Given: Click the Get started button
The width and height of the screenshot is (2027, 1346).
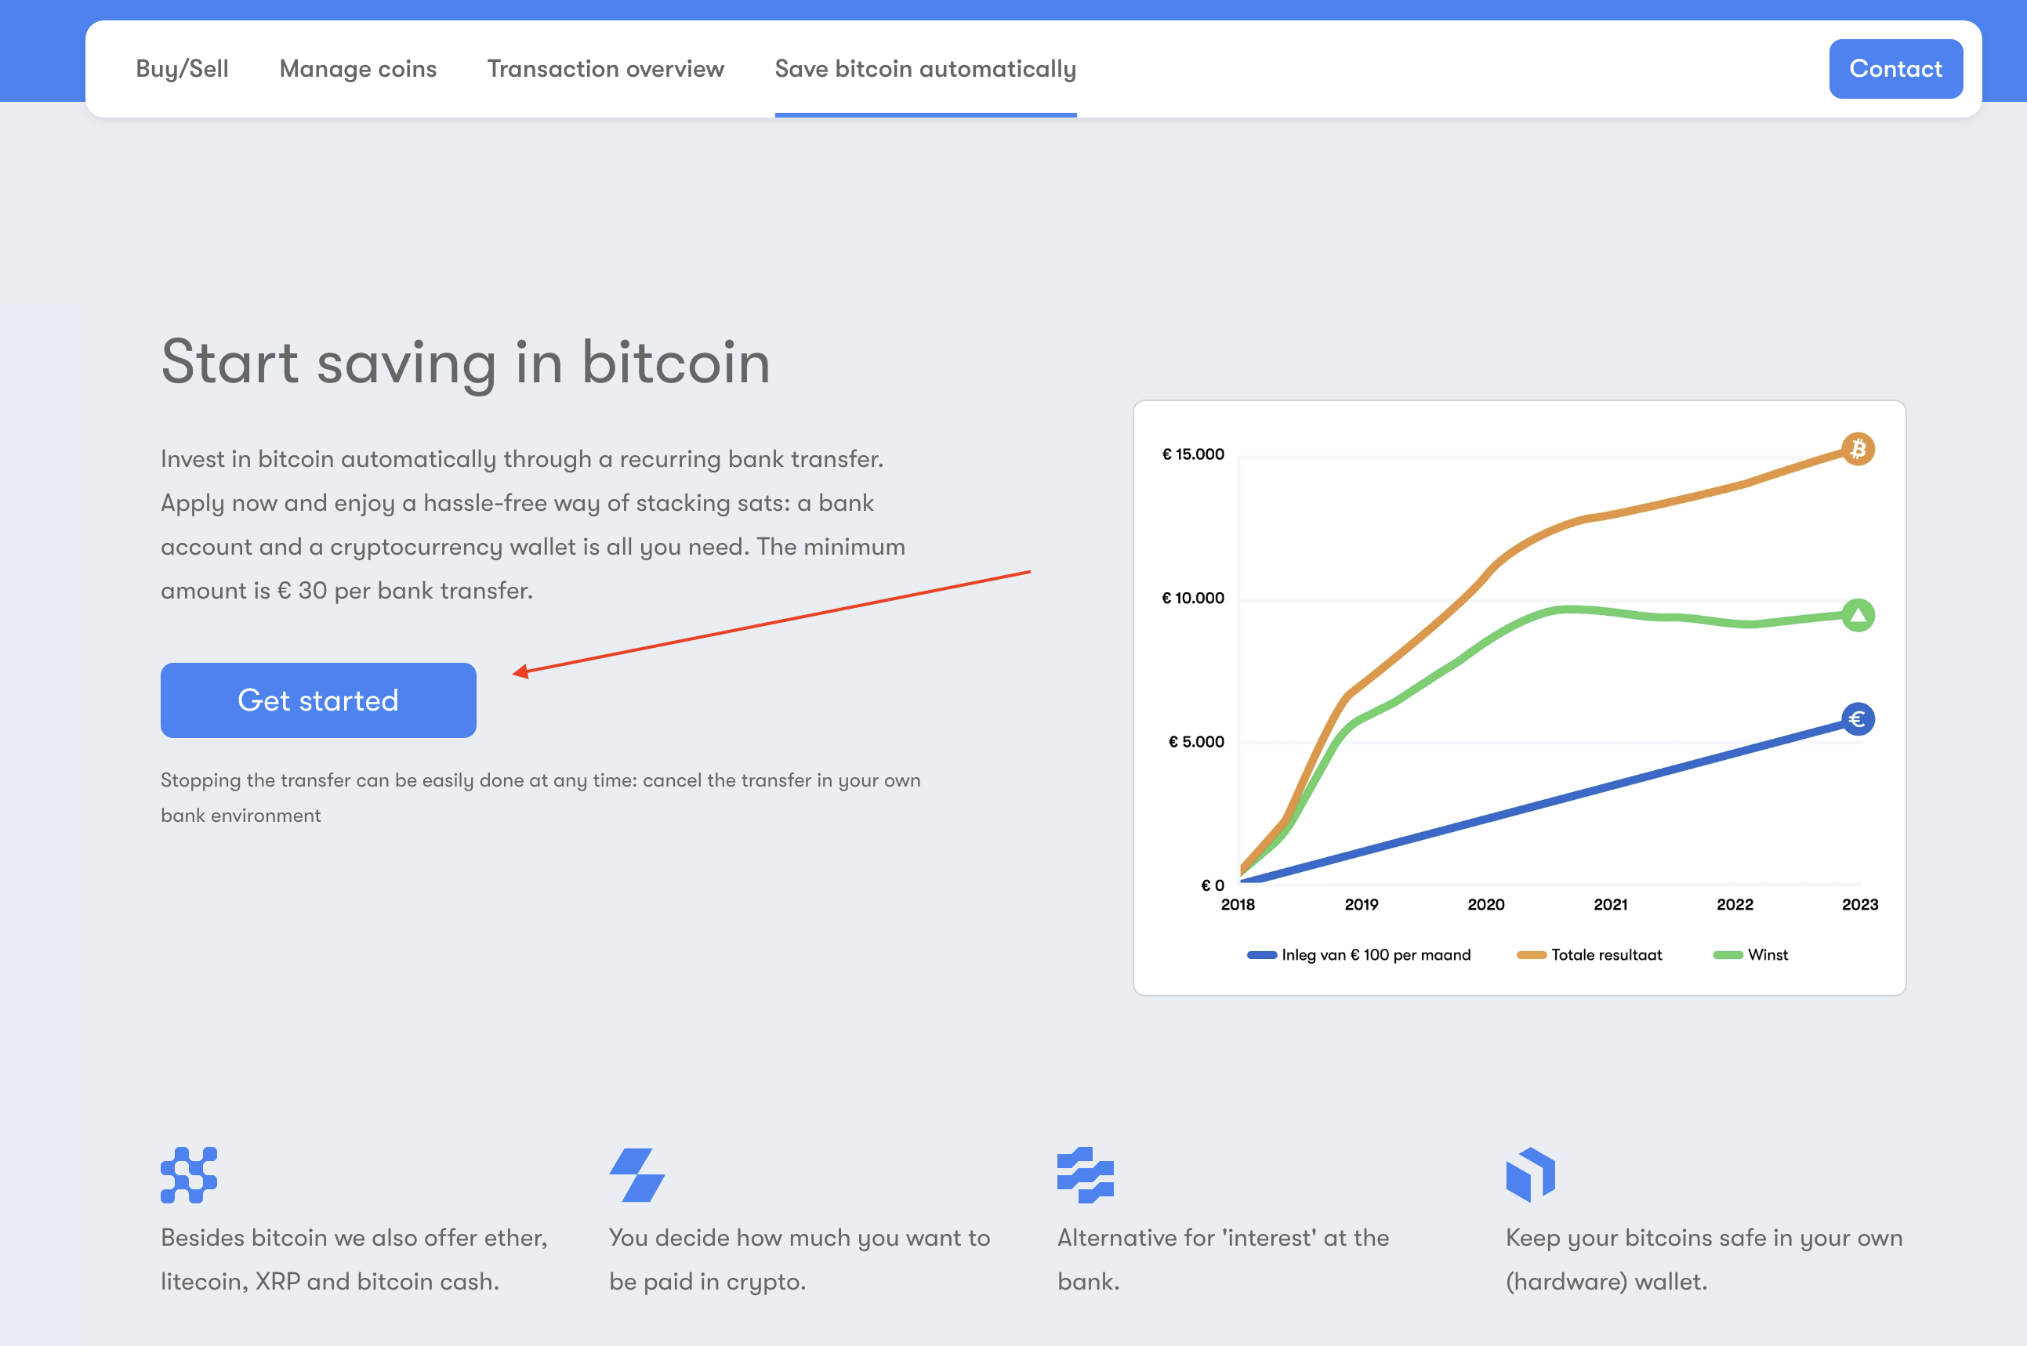Looking at the screenshot, I should click(x=317, y=700).
